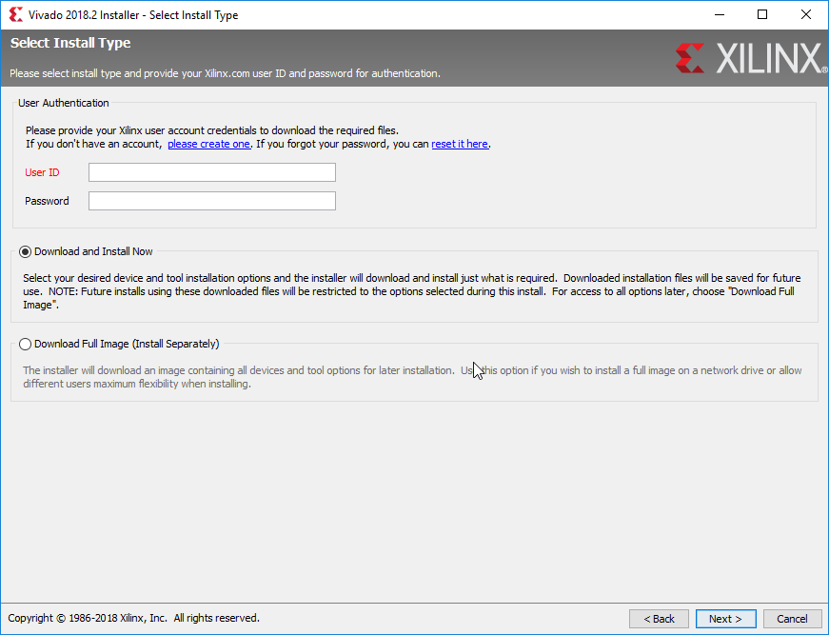Open the 'please create one' account link
Image resolution: width=829 pixels, height=635 pixels.
pos(208,144)
